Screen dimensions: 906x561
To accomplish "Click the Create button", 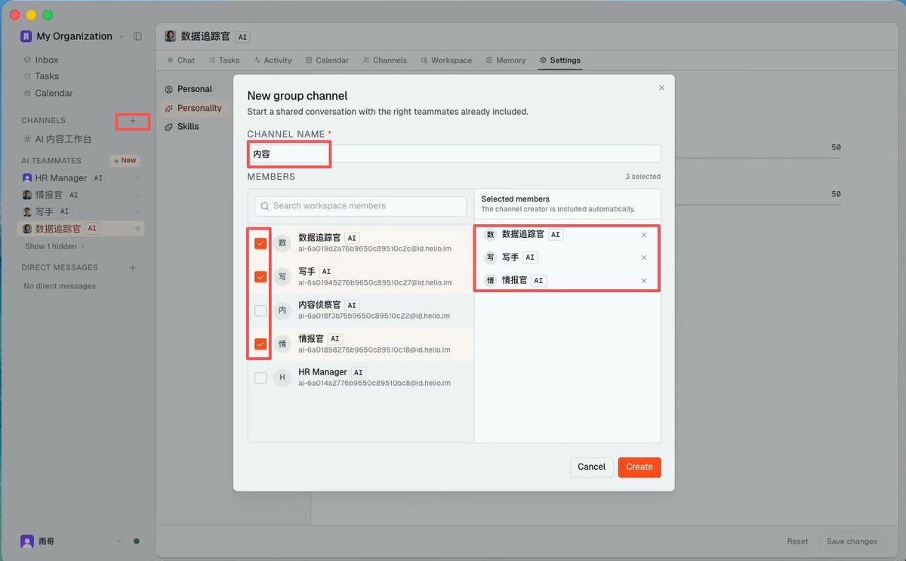I will [639, 467].
